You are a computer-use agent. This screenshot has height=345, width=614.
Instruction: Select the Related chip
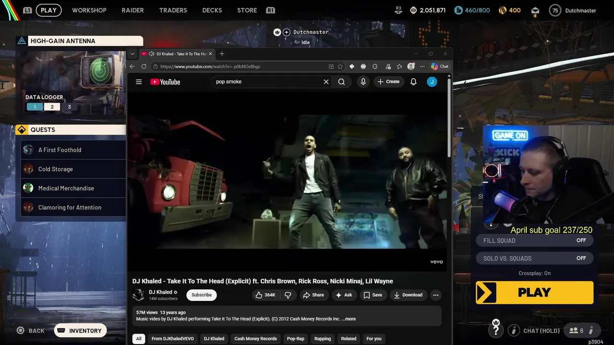tap(349, 339)
